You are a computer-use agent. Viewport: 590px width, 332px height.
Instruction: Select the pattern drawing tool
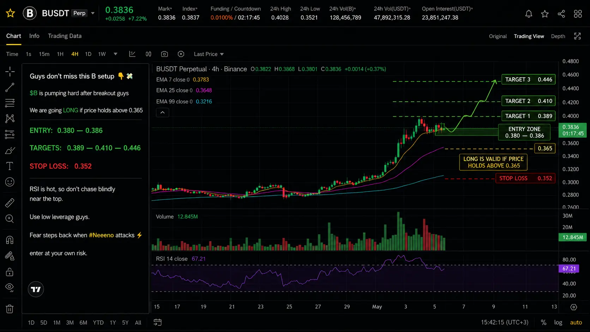tap(10, 118)
